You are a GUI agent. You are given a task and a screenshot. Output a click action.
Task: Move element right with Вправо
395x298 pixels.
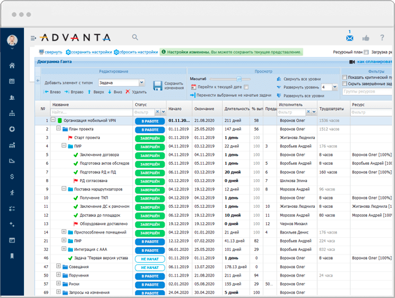(x=74, y=92)
